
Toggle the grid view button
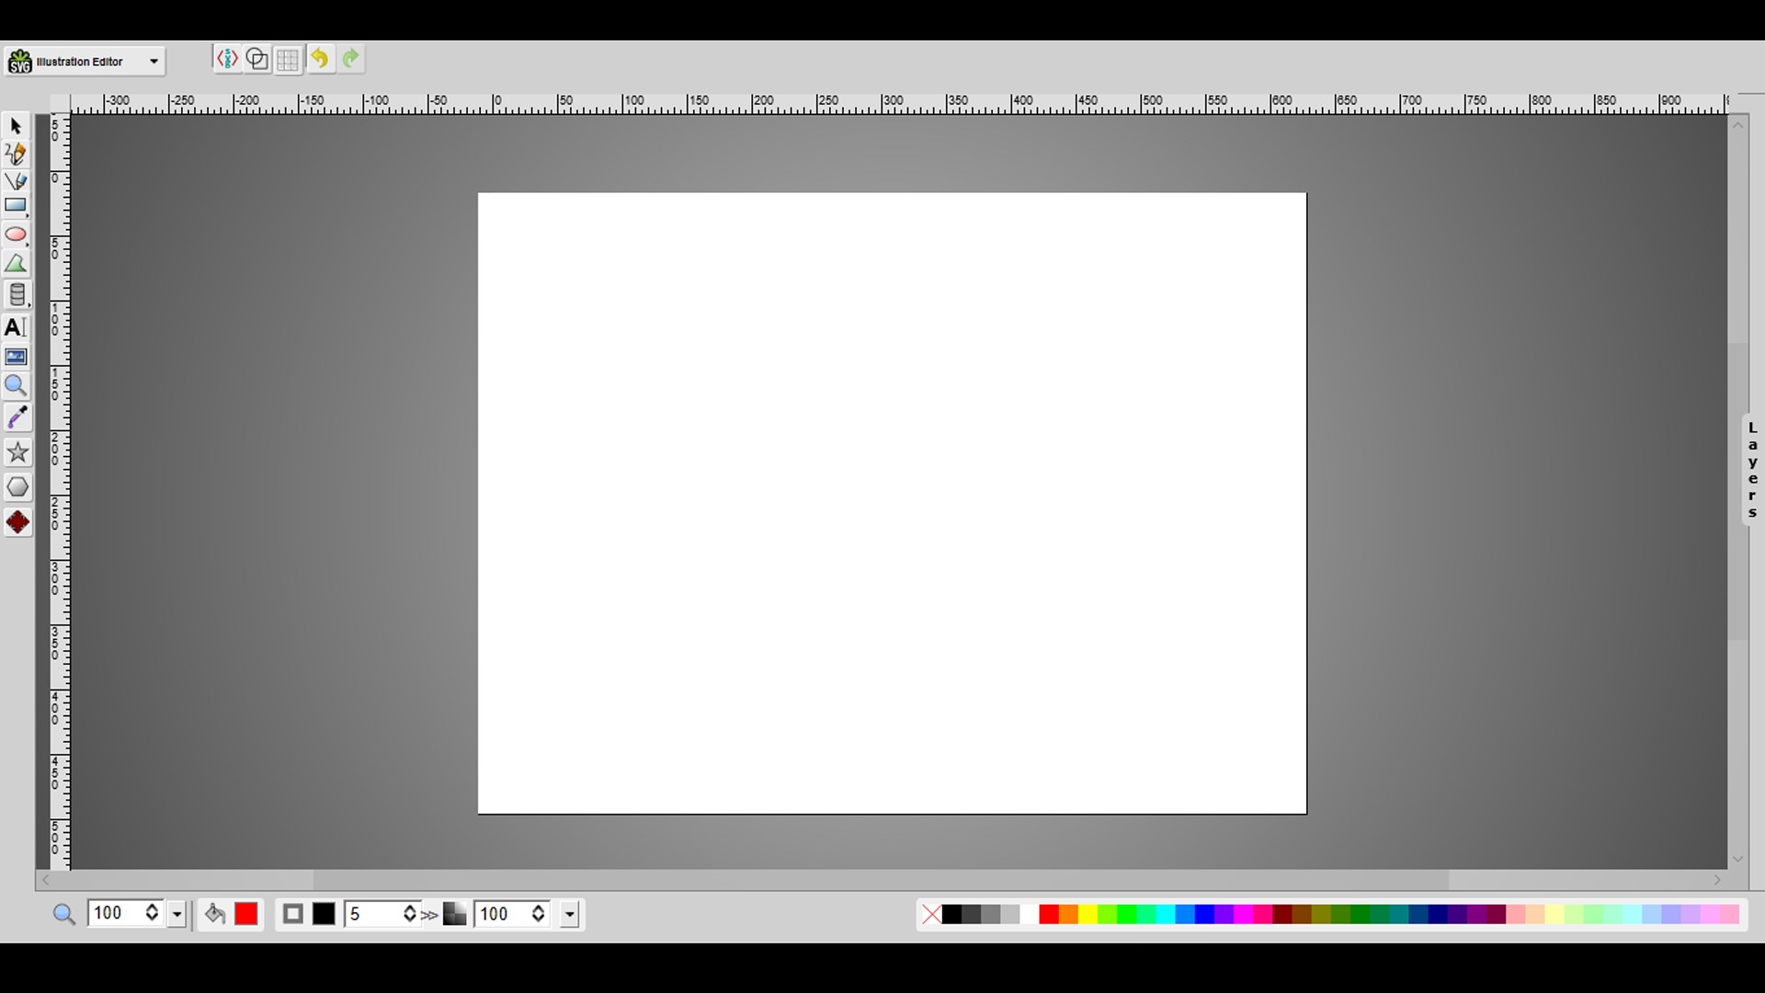pos(287,59)
